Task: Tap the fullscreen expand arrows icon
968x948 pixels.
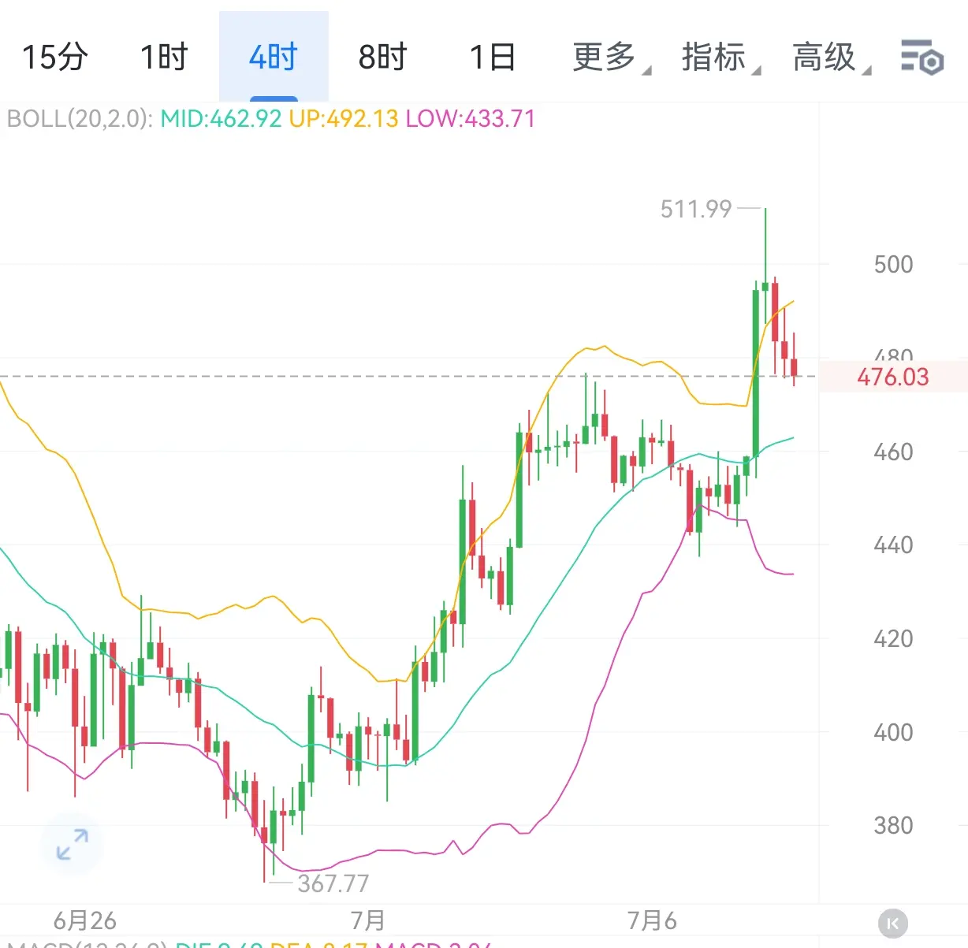Action: tap(73, 844)
